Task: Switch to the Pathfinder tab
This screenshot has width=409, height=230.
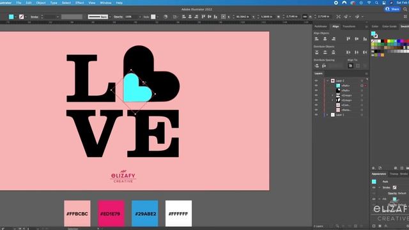Action: click(x=321, y=27)
